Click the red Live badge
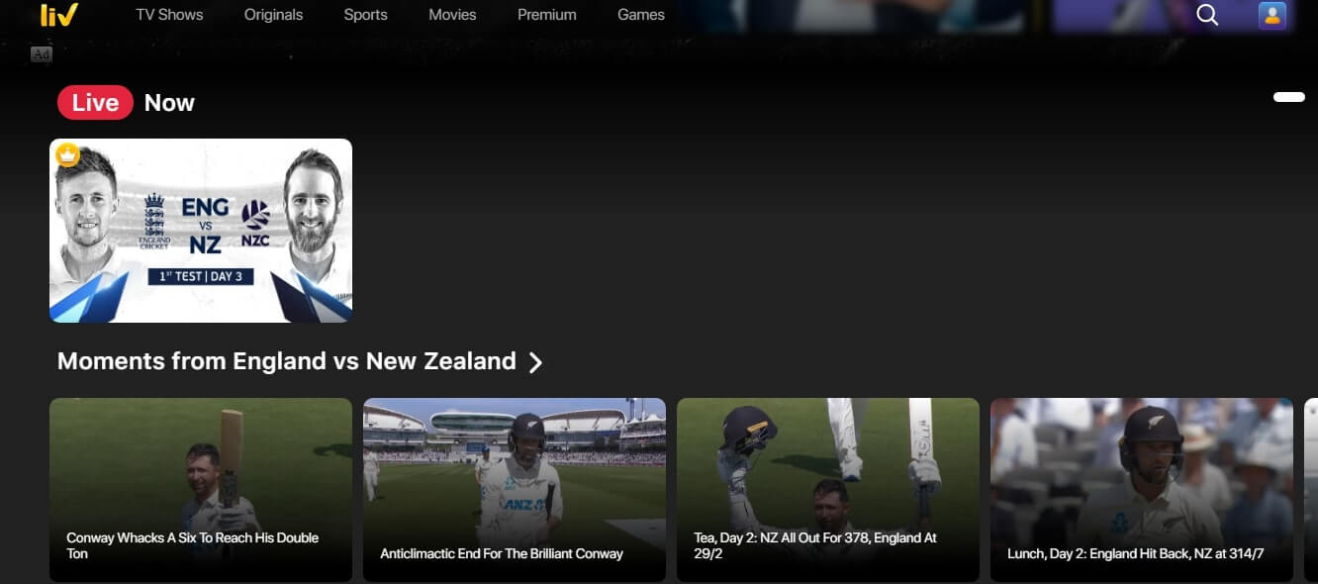This screenshot has width=1318, height=584. coord(95,103)
